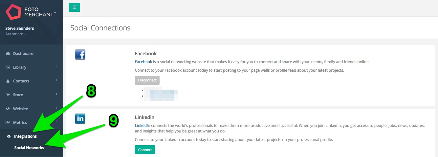Screen dimensions: 438x157
Task: Expand the Contacts submenu chevron
Action: click(56, 80)
